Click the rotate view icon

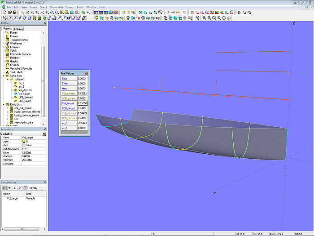[x=224, y=18]
